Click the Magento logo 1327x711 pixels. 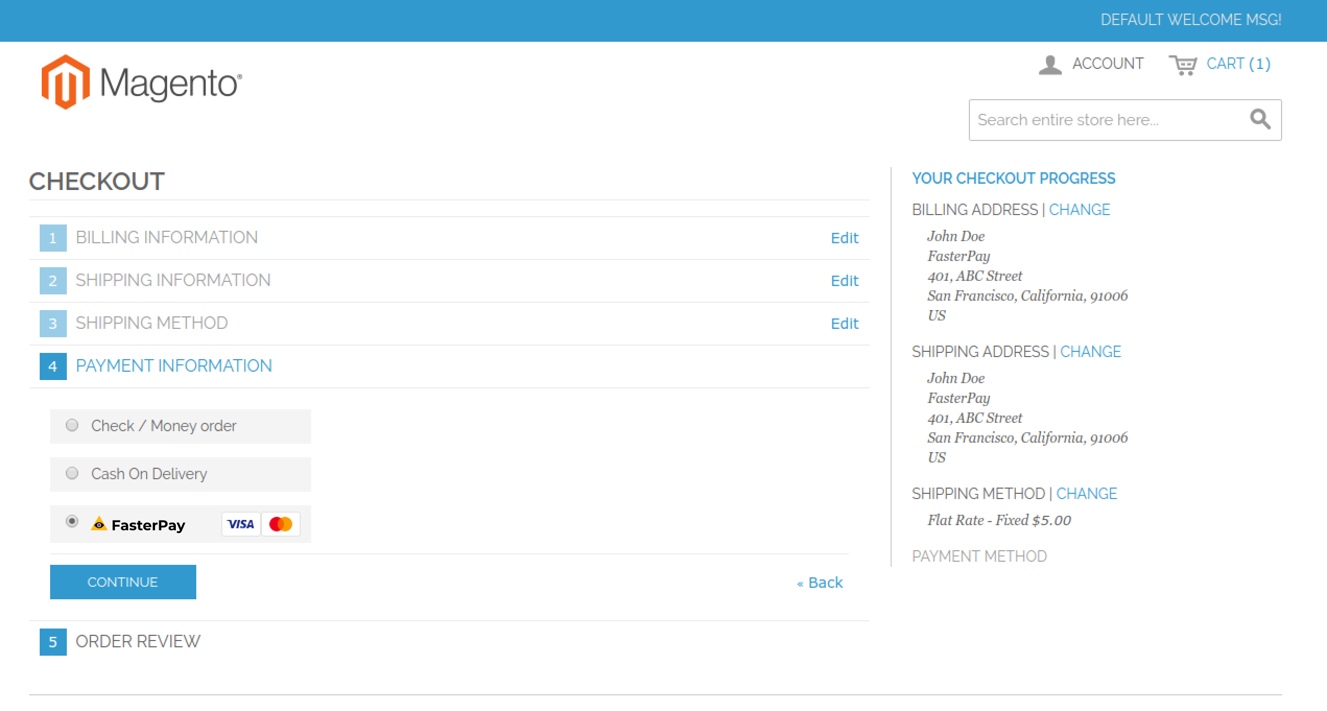(x=141, y=82)
